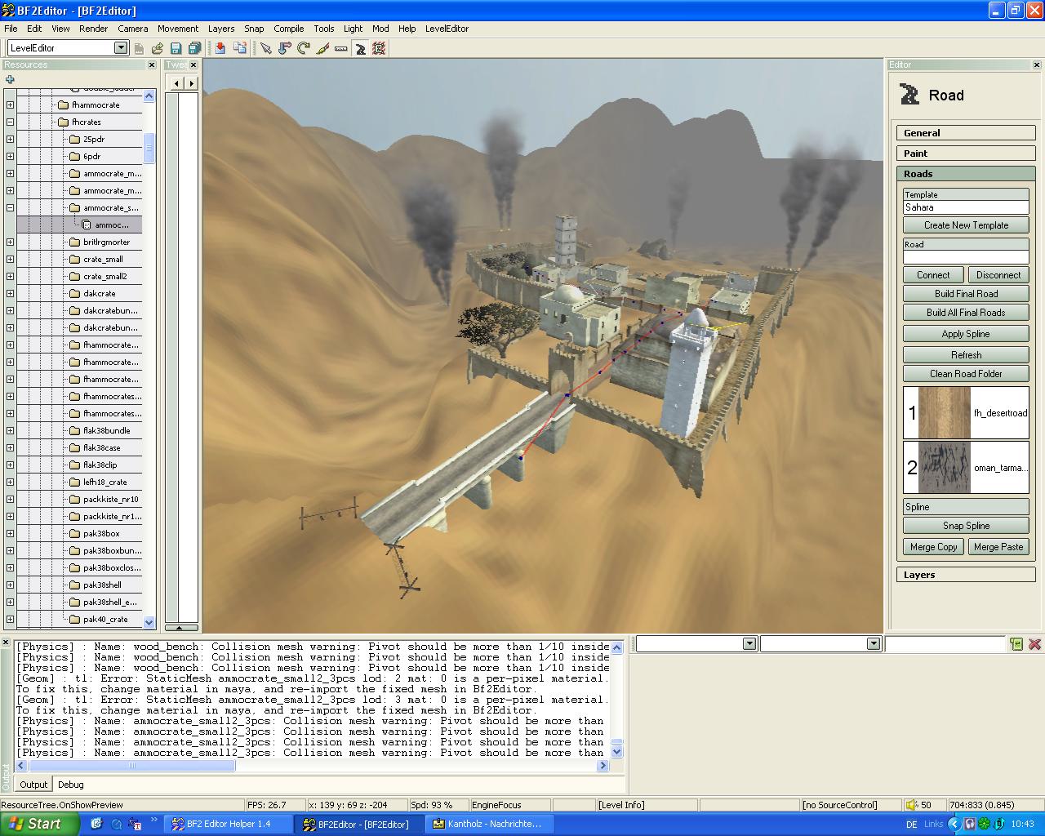This screenshot has height=836, width=1045.
Task: Click the red X icon in console bar
Action: click(x=1034, y=644)
